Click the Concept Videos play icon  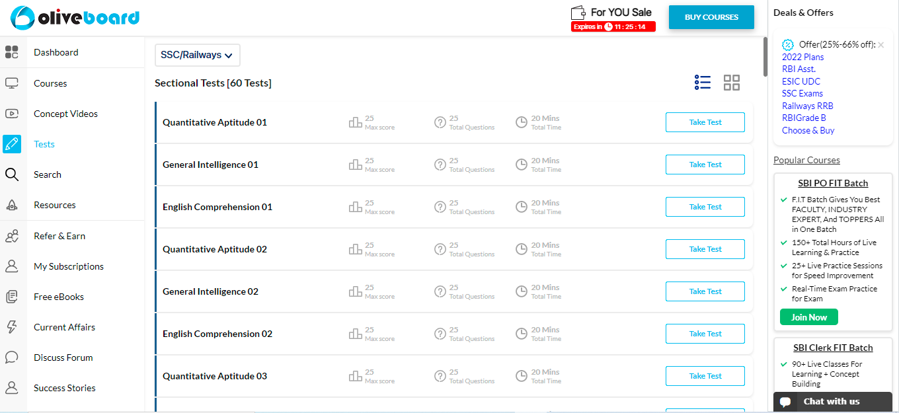(x=12, y=114)
